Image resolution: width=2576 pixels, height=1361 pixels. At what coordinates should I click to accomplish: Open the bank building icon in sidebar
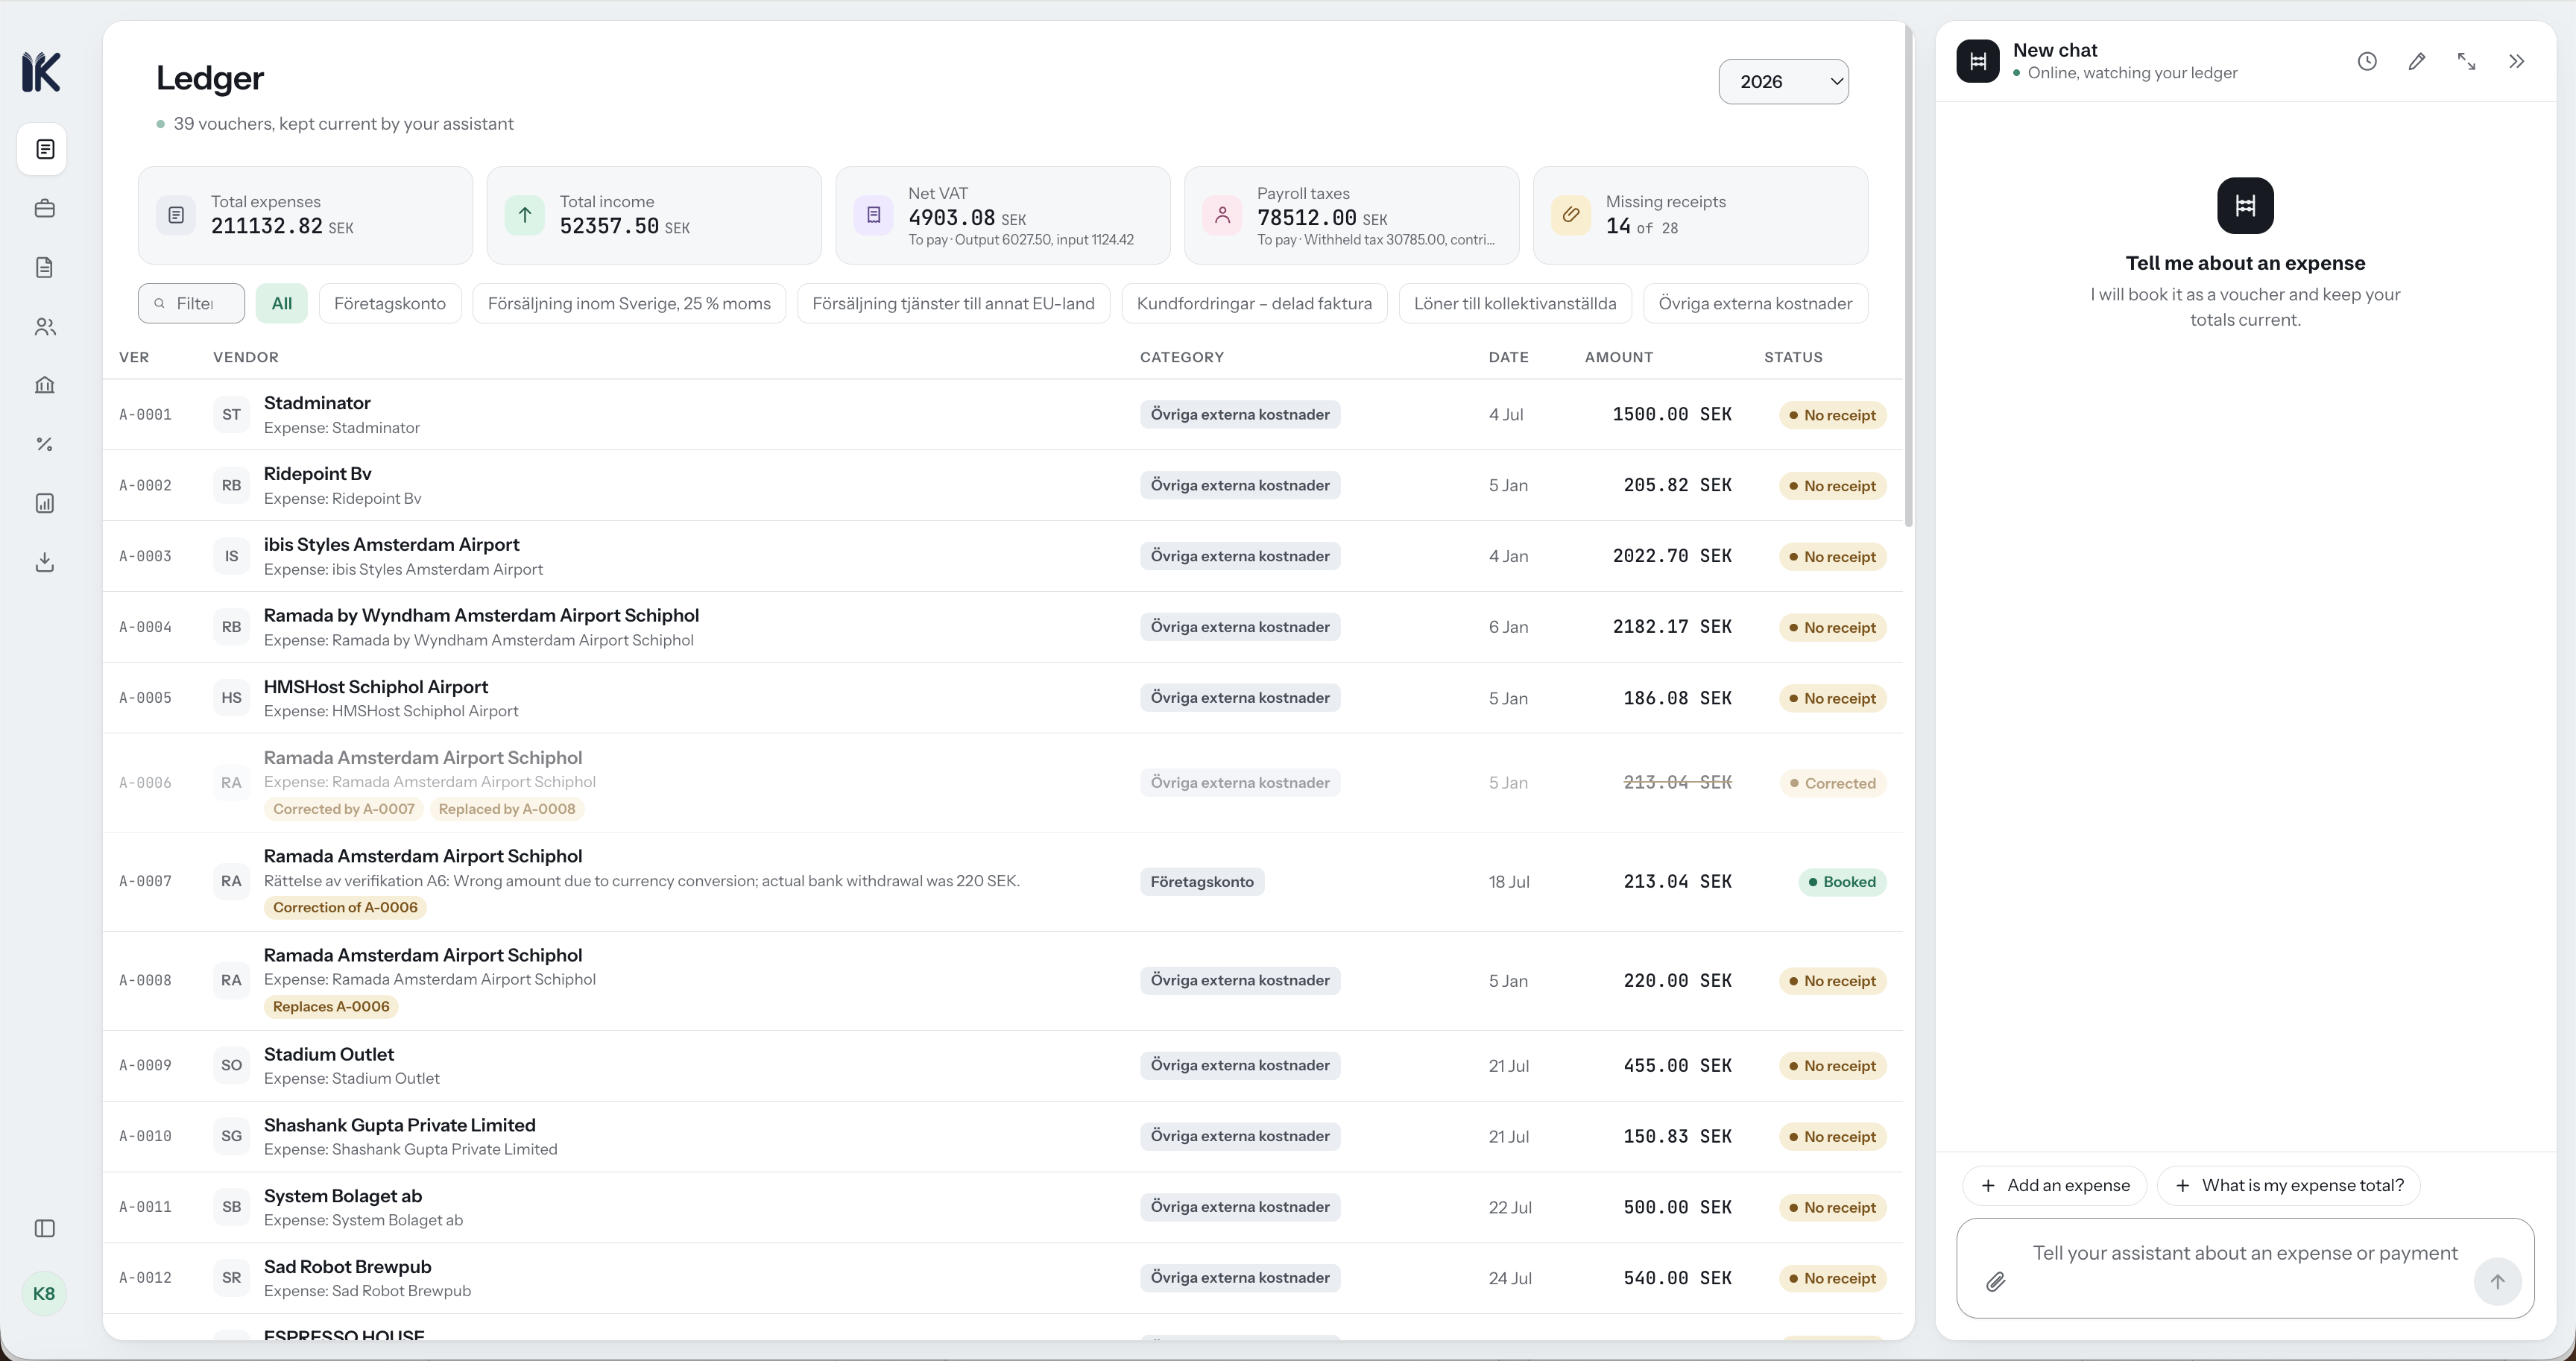tap(44, 385)
